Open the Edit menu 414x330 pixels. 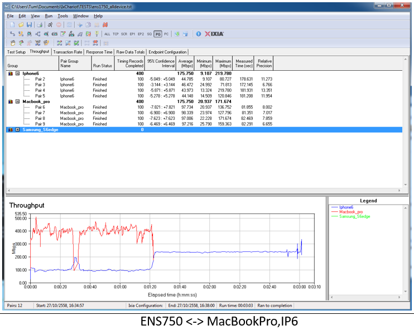(x=22, y=16)
